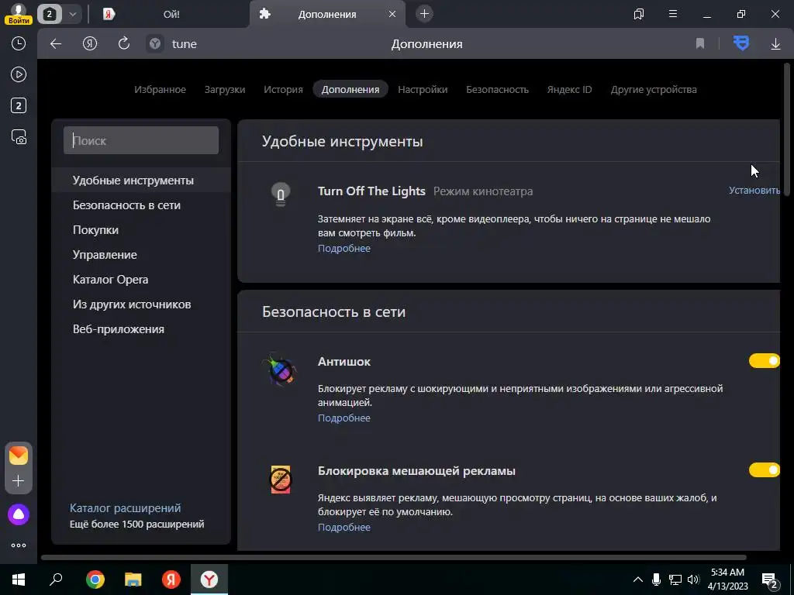Show hidden tray icons chevron
This screenshot has height=595, width=794.
point(638,580)
